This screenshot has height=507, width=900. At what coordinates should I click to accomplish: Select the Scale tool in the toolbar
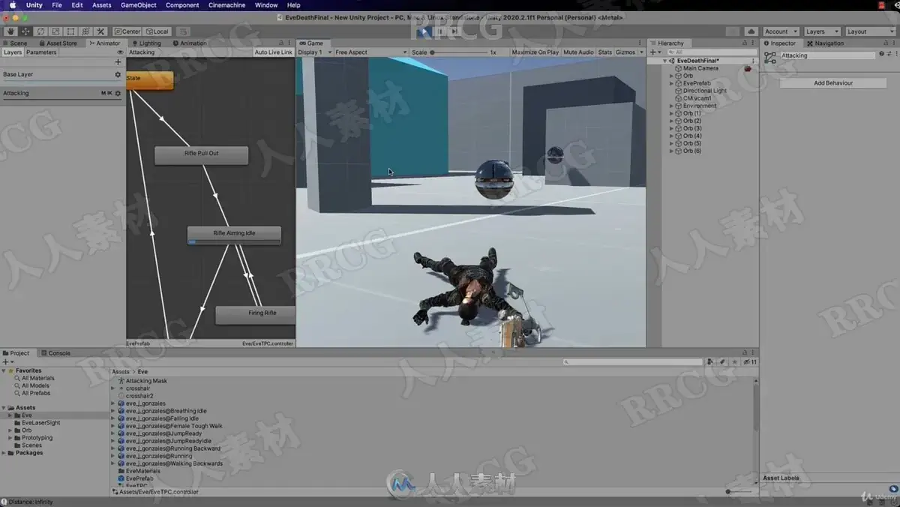click(55, 31)
